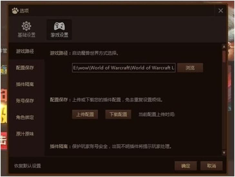The image size is (235, 177).
Task: Confirm with the 确定 button
Action: click(x=186, y=166)
